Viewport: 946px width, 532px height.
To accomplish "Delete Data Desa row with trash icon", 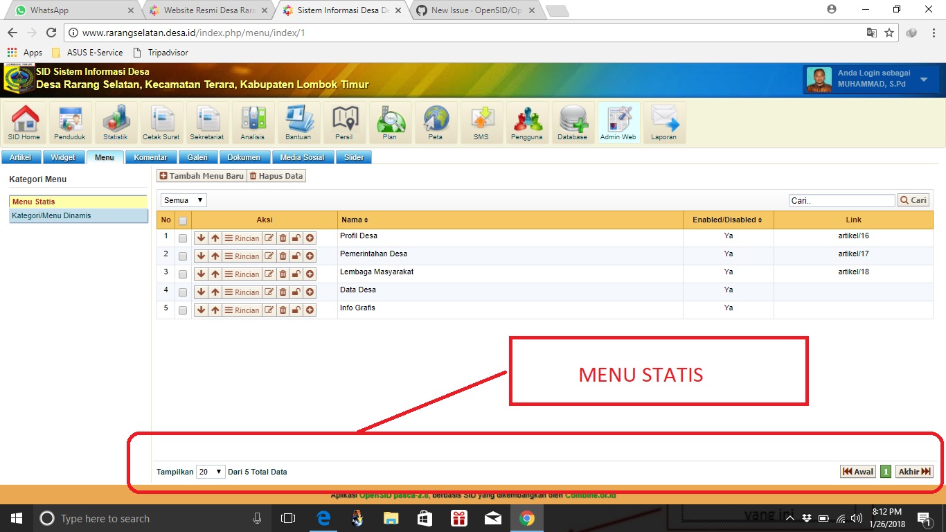I will pos(283,292).
